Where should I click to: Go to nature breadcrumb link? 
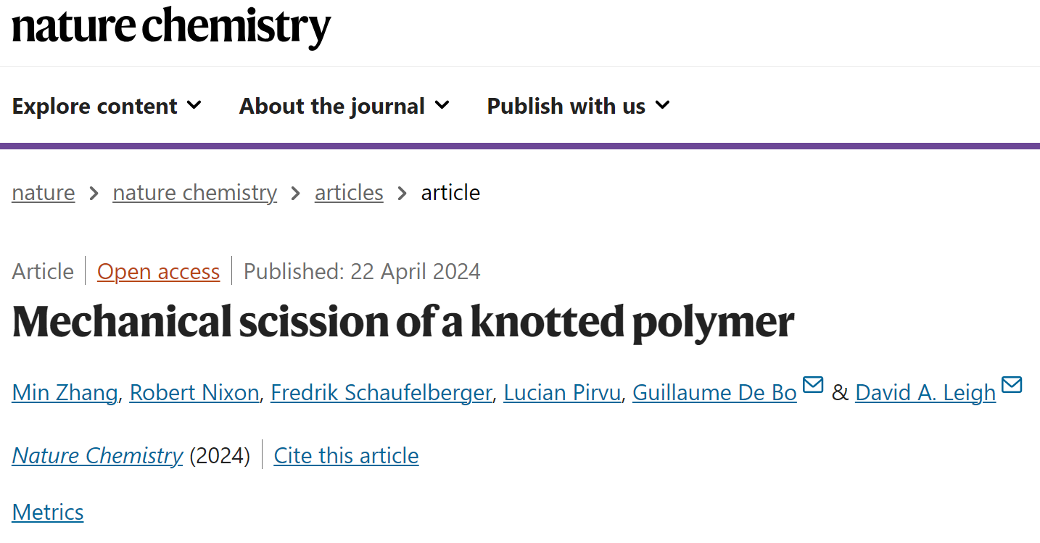point(44,193)
